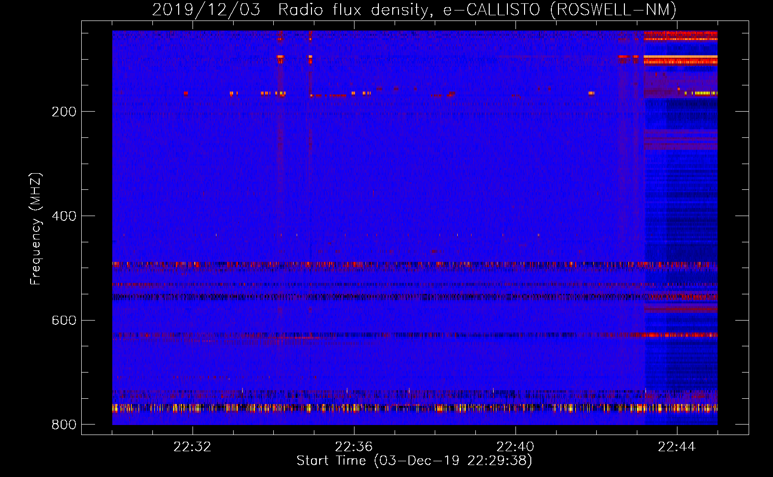773x477 pixels.
Task: Click the 'Frequency (MHZ)' axis label
Action: click(x=36, y=228)
